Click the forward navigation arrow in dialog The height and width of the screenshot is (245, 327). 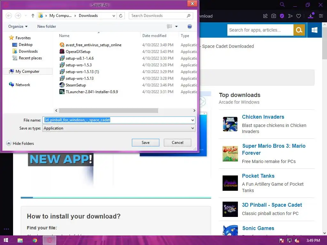[x=18, y=16]
